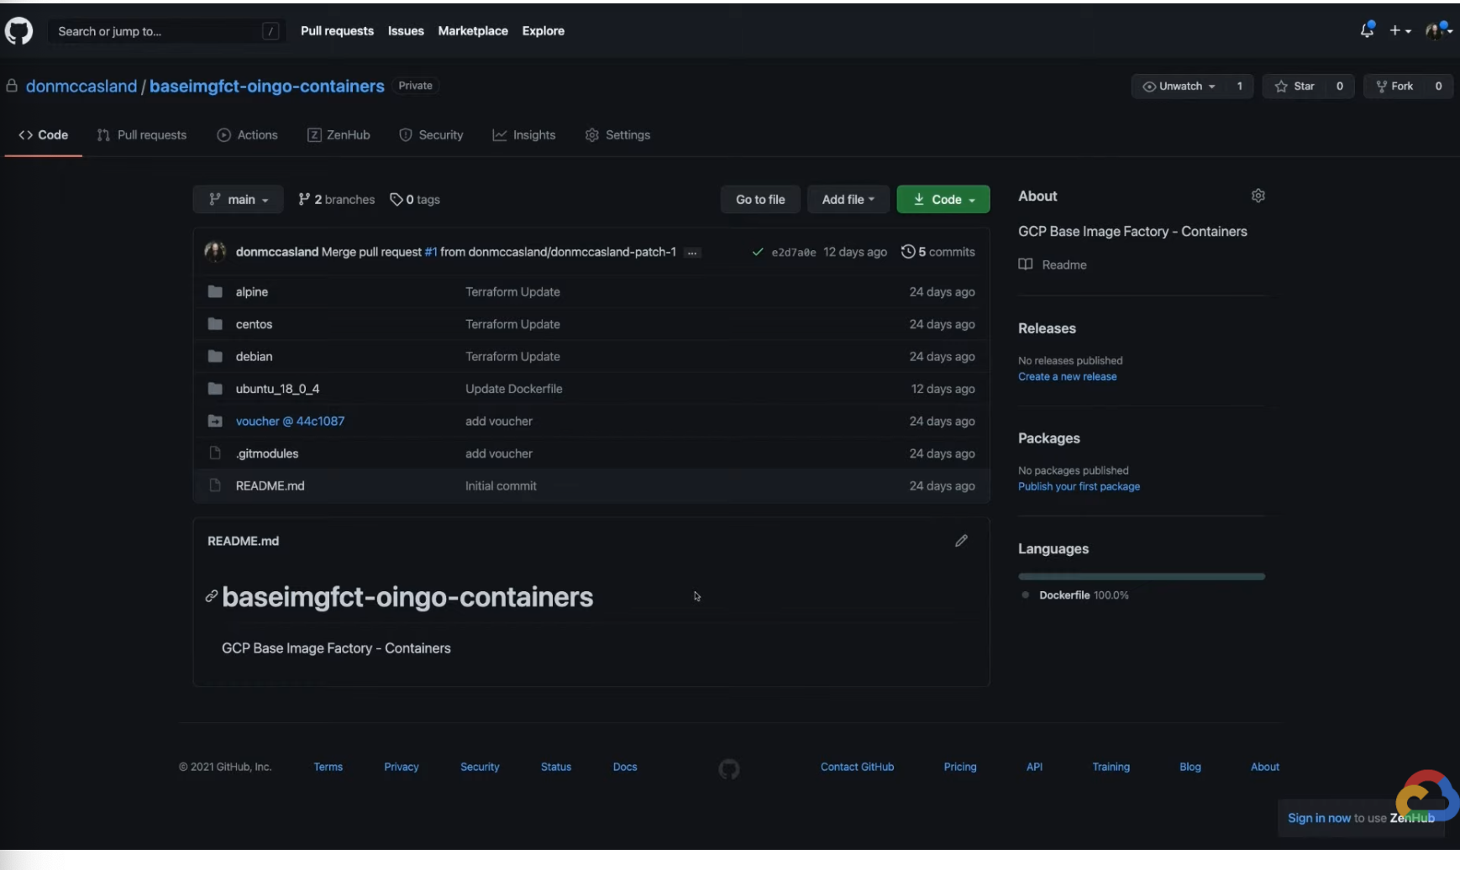Click the Go to file button
This screenshot has width=1460, height=870.
760,199
